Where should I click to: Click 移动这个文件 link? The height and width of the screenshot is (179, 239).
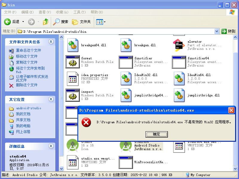(x=27, y=56)
